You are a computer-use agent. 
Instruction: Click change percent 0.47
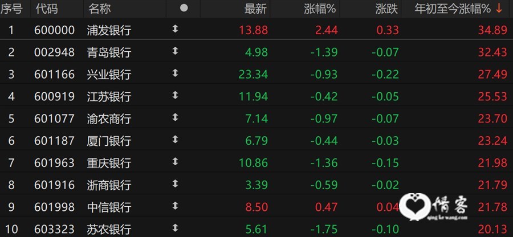(327, 207)
